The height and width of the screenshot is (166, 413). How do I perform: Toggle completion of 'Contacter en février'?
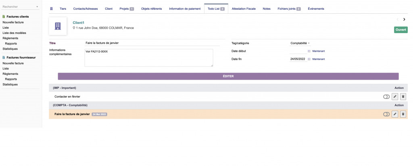(386, 97)
